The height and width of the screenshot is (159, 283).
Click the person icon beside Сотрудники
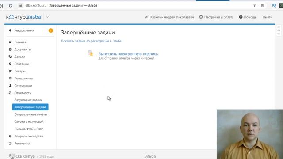10,86
